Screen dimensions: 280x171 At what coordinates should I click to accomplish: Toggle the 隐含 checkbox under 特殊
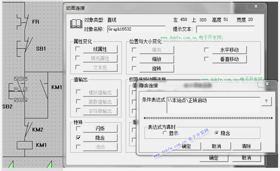(78, 138)
